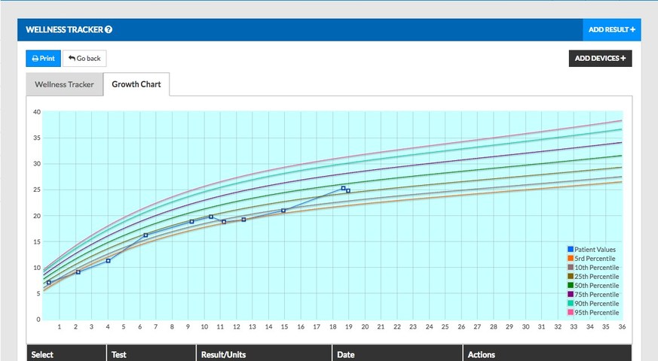Click the Go back button
This screenshot has width=658, height=361.
pyautogui.click(x=84, y=59)
